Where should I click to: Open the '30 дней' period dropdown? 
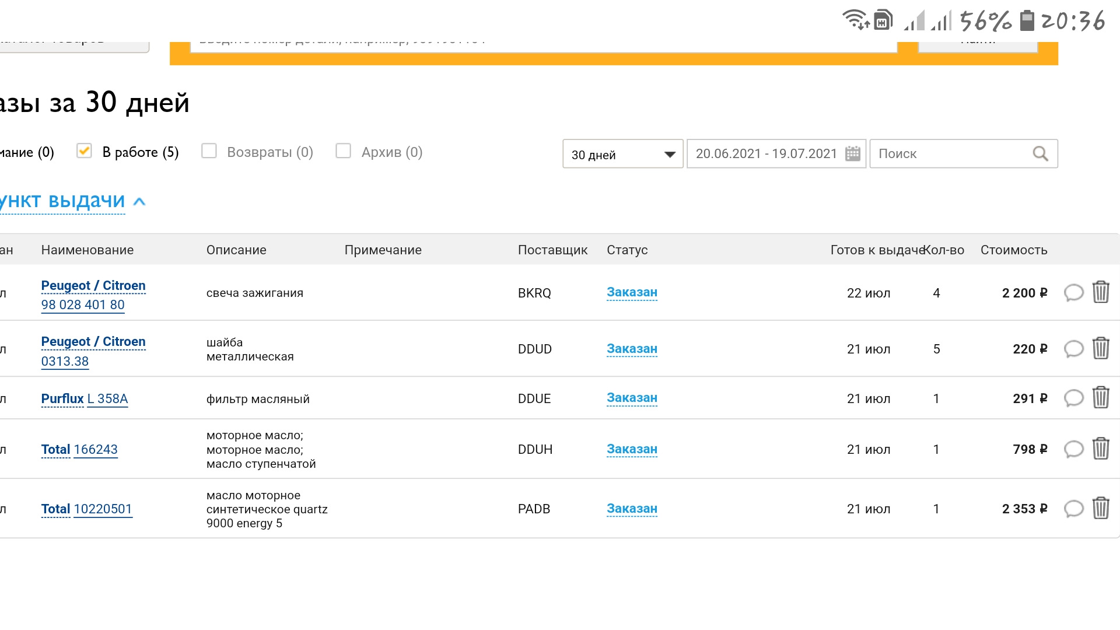(x=622, y=154)
